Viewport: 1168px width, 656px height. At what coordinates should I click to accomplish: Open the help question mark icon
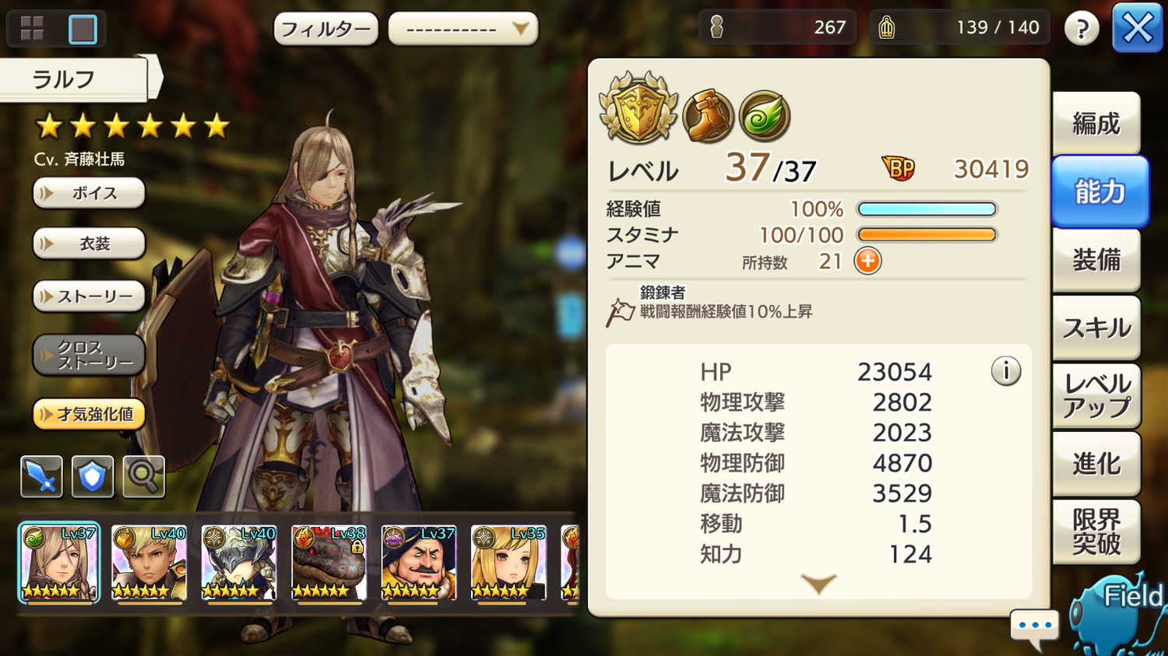[x=1082, y=29]
